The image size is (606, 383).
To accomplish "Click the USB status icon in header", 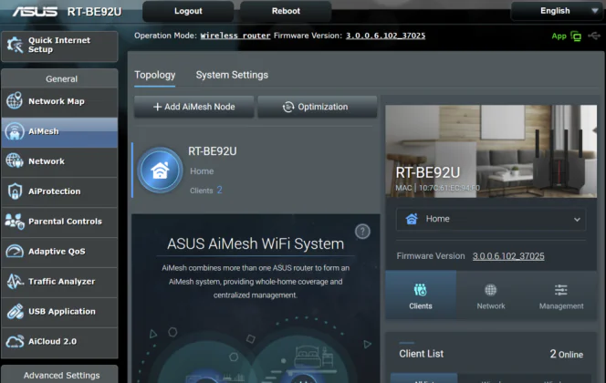I will click(594, 36).
